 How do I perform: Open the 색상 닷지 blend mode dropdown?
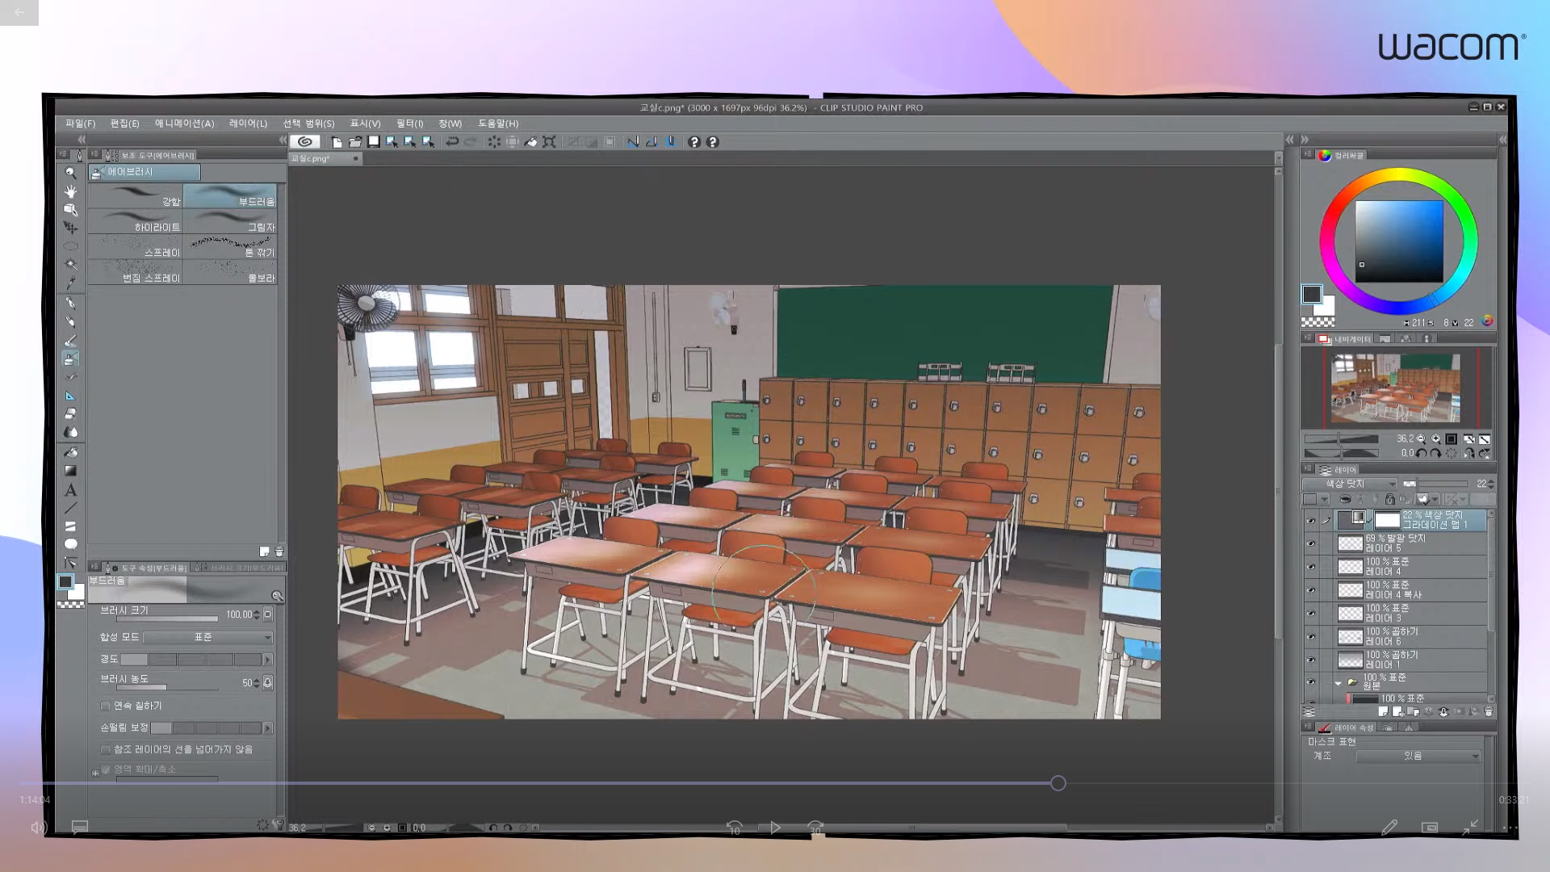coord(1350,484)
